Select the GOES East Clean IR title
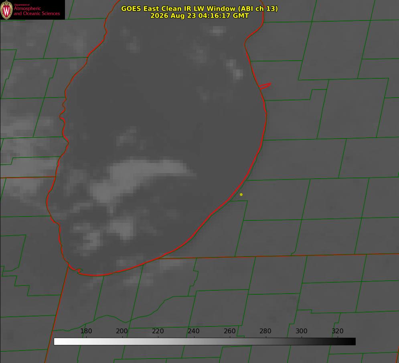 coord(199,8)
